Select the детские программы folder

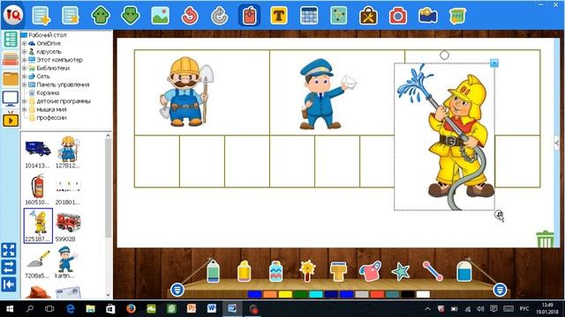(x=64, y=101)
